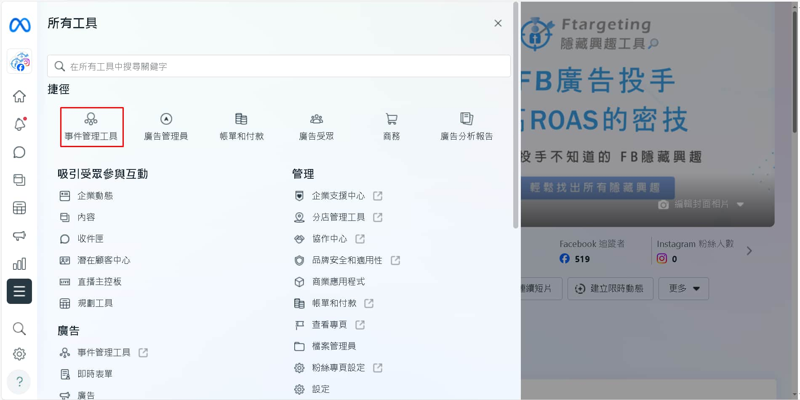Expand the 編輯封面相片 dropdown
The height and width of the screenshot is (400, 800).
[740, 204]
